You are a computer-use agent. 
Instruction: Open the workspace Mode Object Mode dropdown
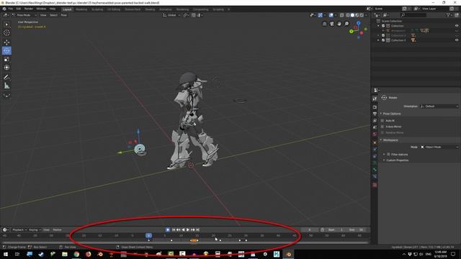tap(439, 147)
